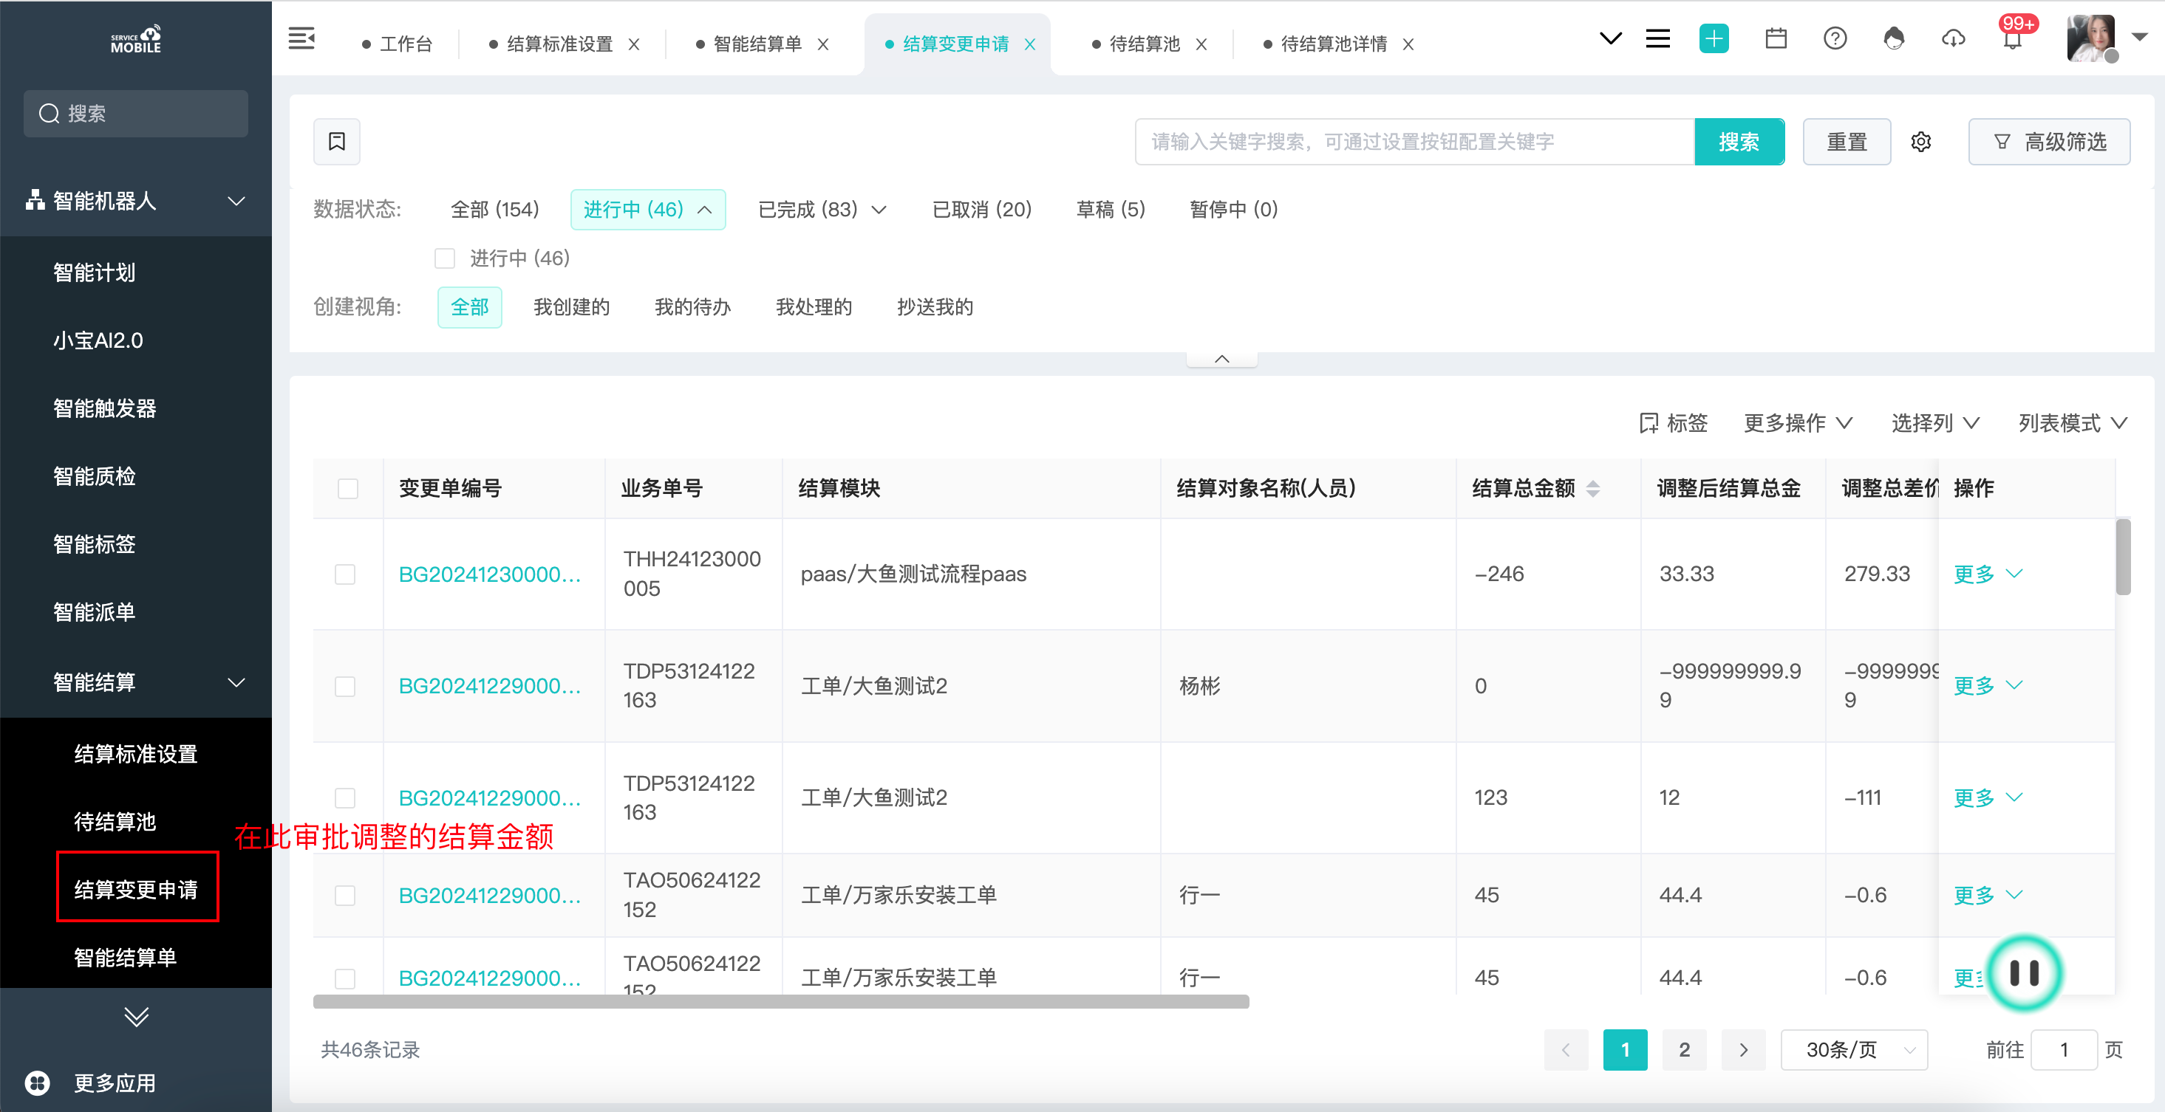Image resolution: width=2165 pixels, height=1112 pixels.
Task: Go to next page arrow
Action: (x=1743, y=1049)
